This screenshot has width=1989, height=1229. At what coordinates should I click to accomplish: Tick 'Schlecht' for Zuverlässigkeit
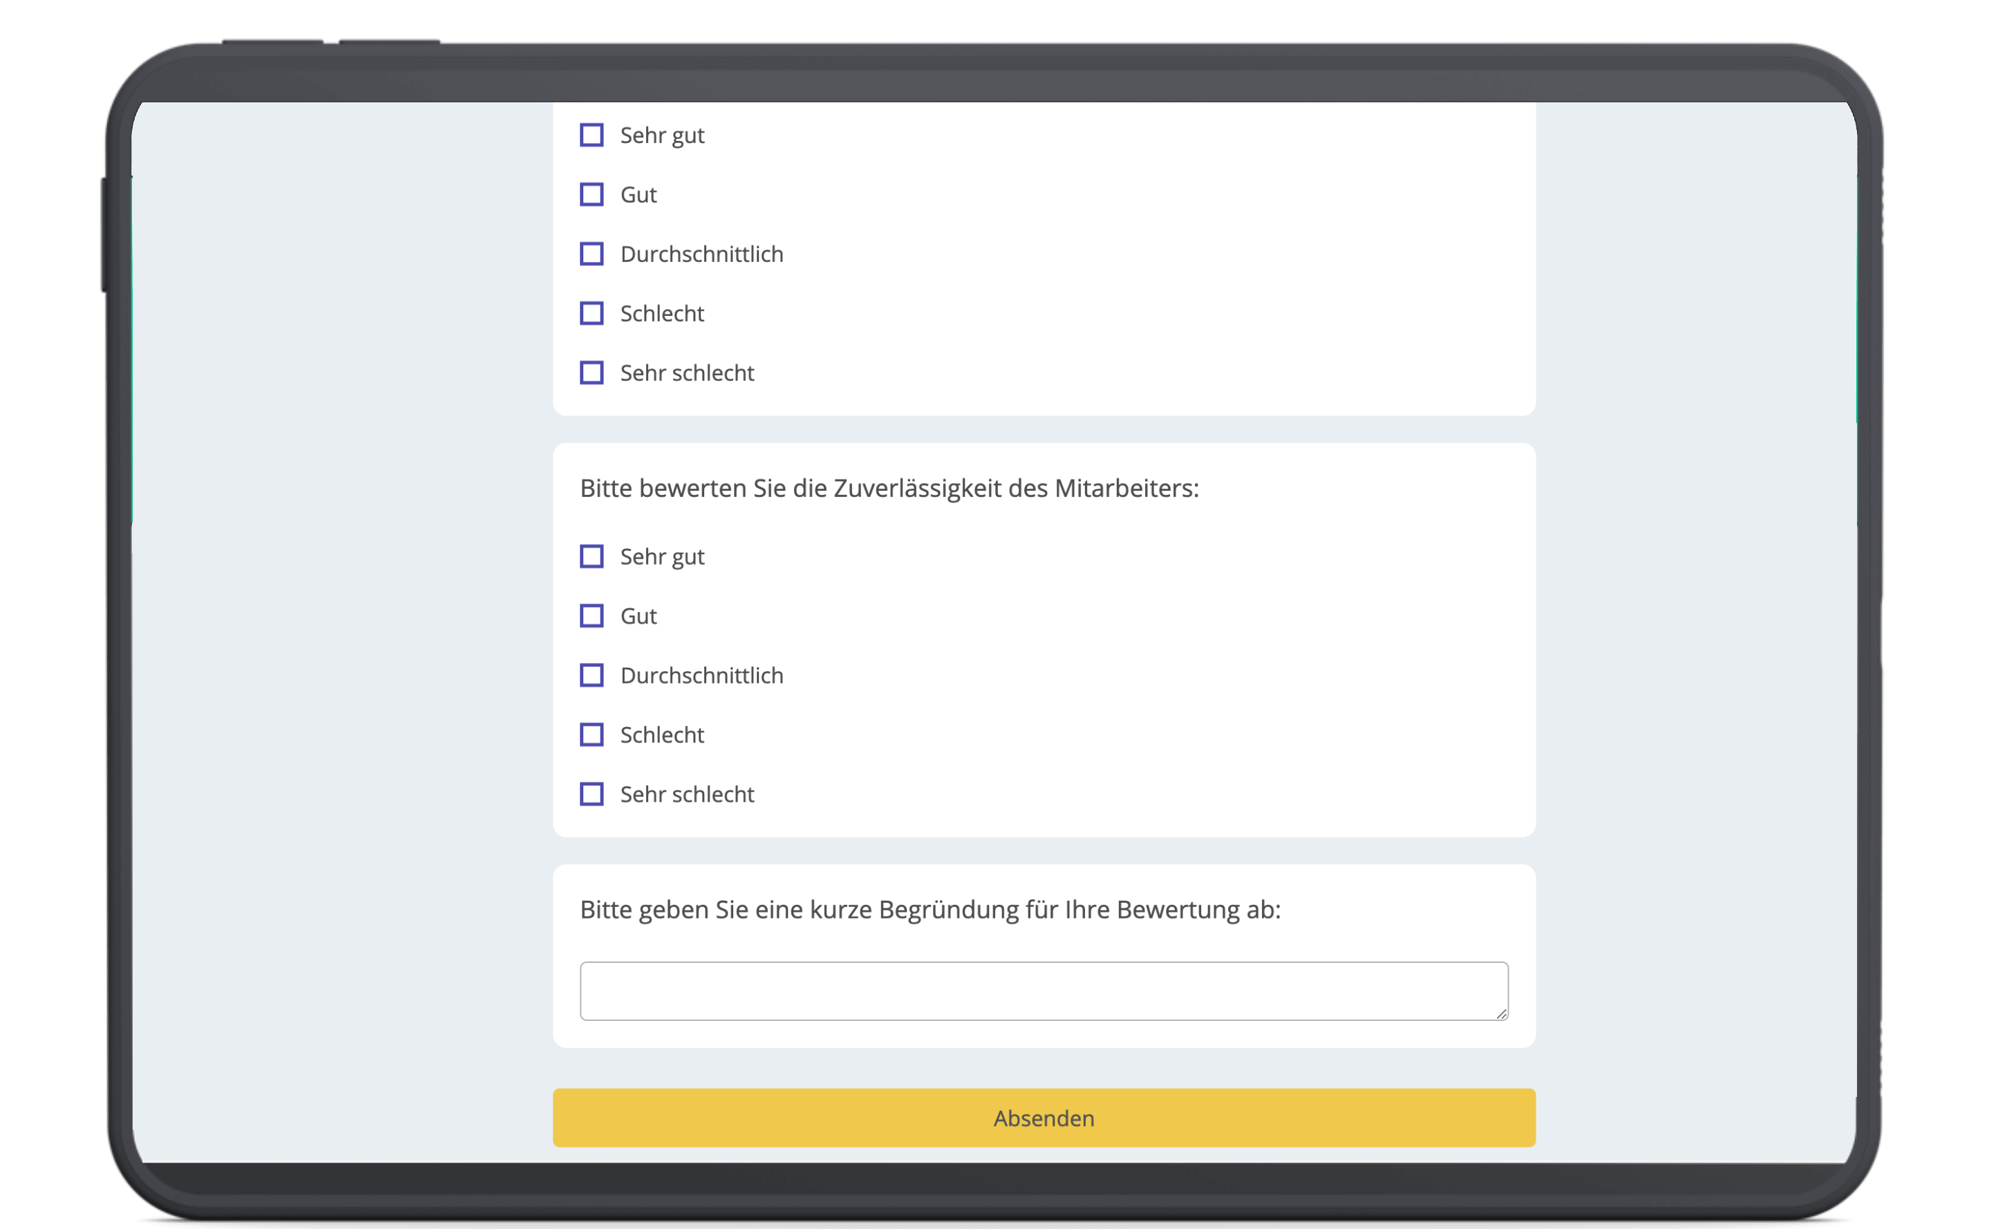click(x=592, y=734)
